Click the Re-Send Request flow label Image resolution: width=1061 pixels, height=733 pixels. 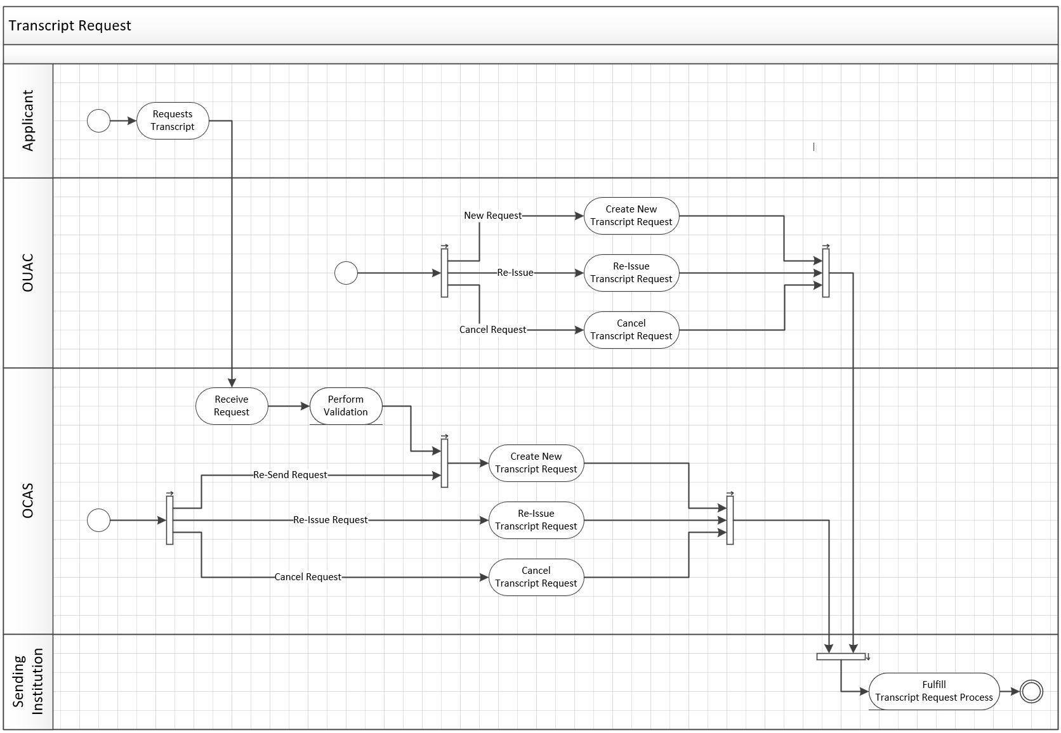(290, 475)
